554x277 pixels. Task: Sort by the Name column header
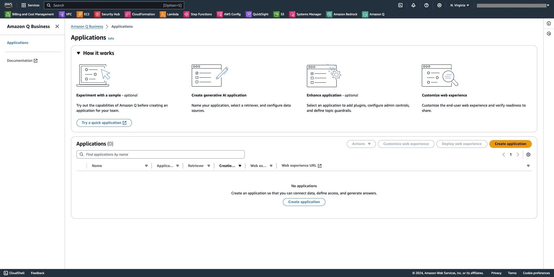point(97,166)
